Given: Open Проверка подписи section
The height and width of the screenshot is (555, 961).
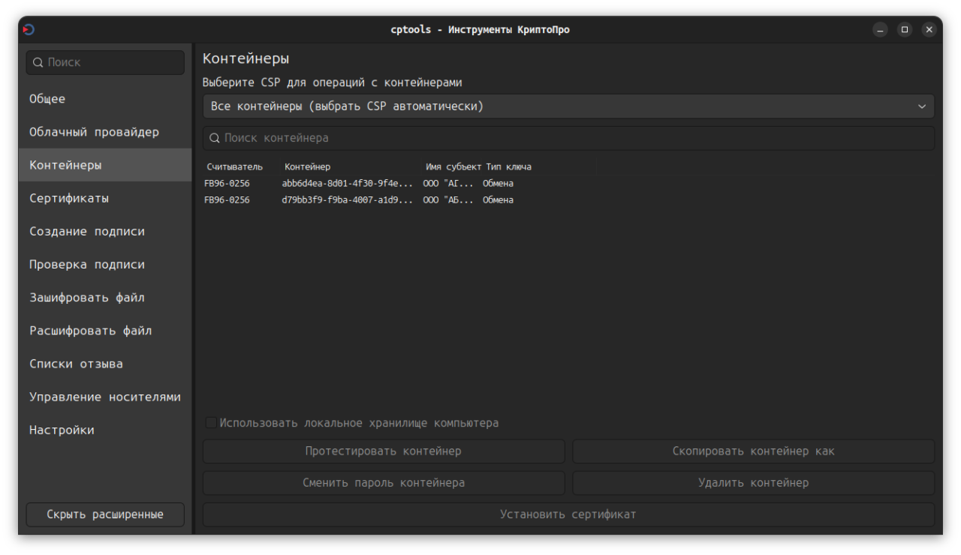Looking at the screenshot, I should point(105,264).
